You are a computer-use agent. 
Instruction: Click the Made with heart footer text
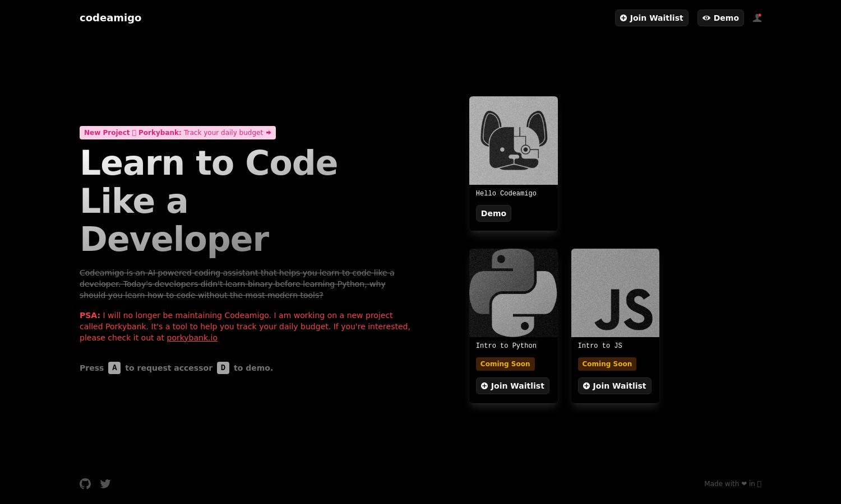(733, 484)
